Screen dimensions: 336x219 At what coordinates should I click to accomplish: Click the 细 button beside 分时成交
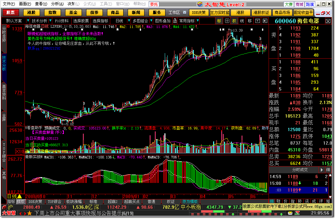click(x=328, y=170)
